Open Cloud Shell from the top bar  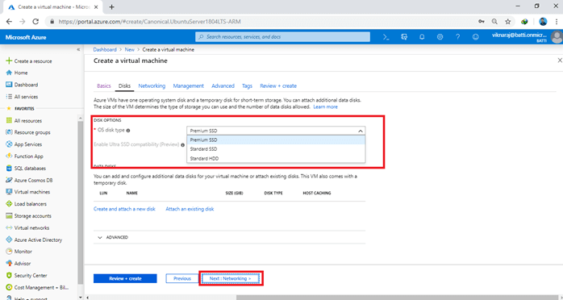386,37
